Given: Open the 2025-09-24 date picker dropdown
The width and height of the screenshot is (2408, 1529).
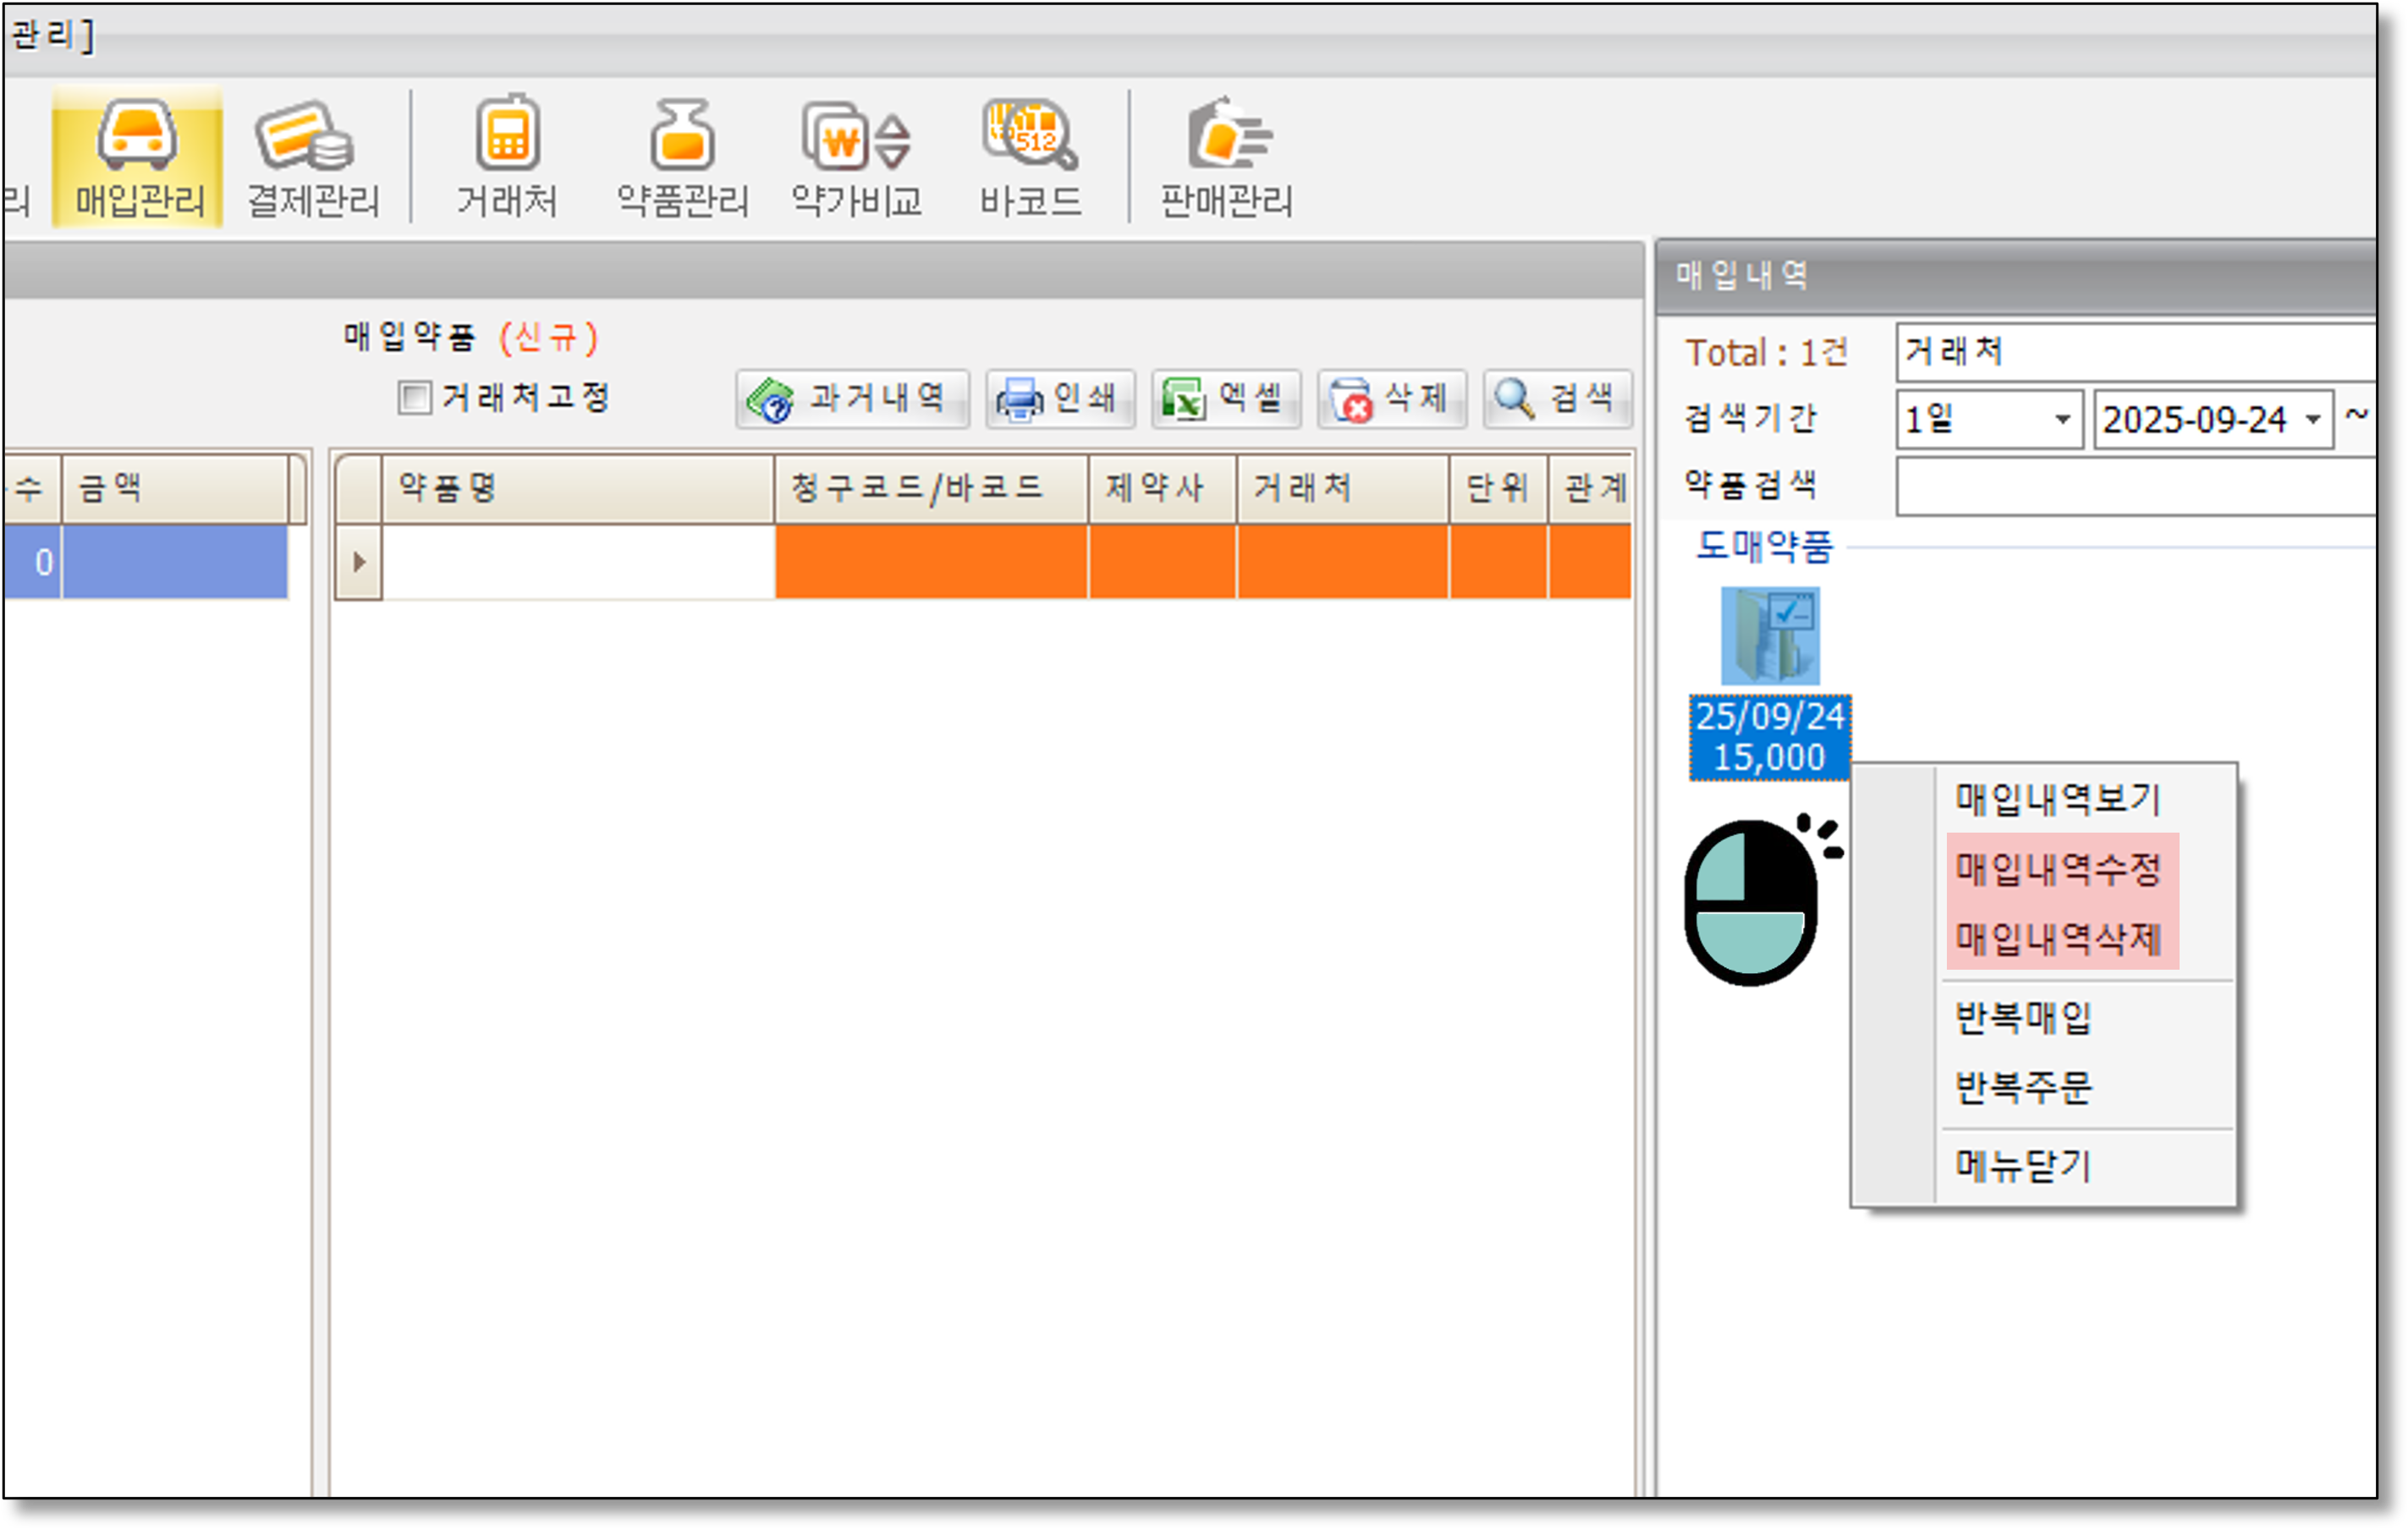Looking at the screenshot, I should (x=2313, y=420).
